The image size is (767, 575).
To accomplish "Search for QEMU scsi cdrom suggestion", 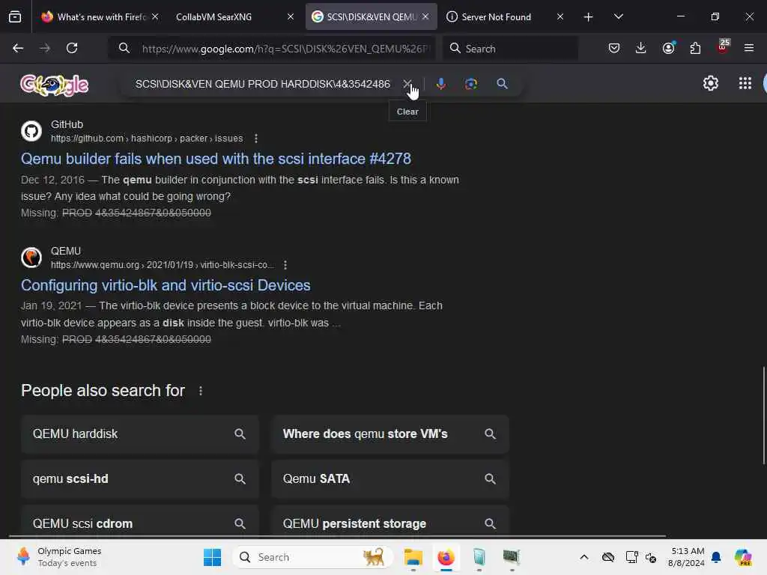I will point(140,522).
